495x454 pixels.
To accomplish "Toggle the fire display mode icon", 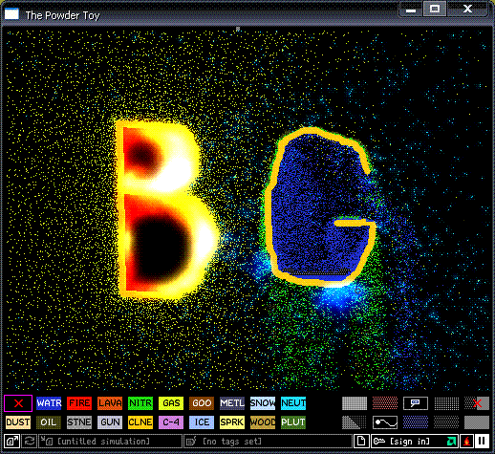I will pos(466,442).
